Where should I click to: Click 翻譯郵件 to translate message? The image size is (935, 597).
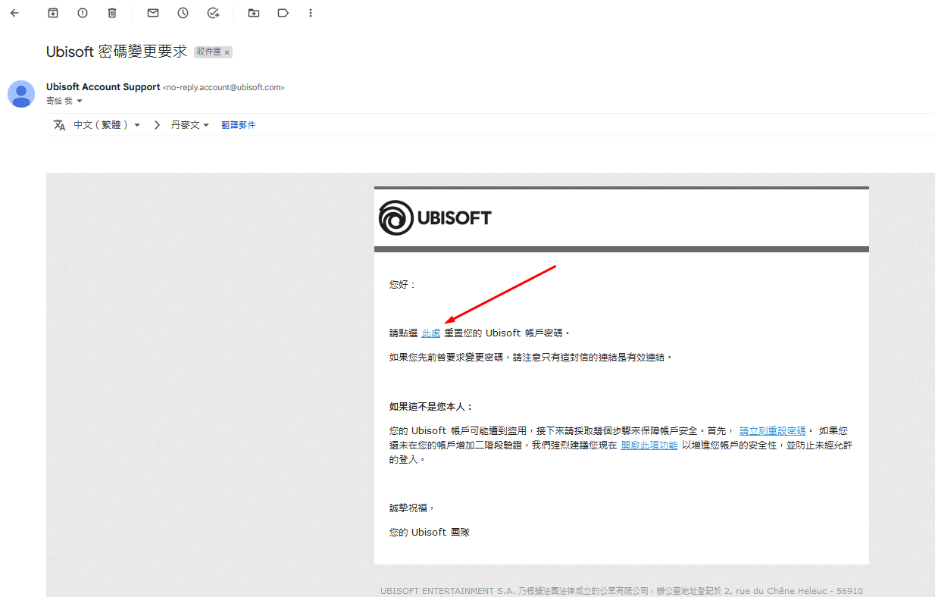(x=239, y=125)
